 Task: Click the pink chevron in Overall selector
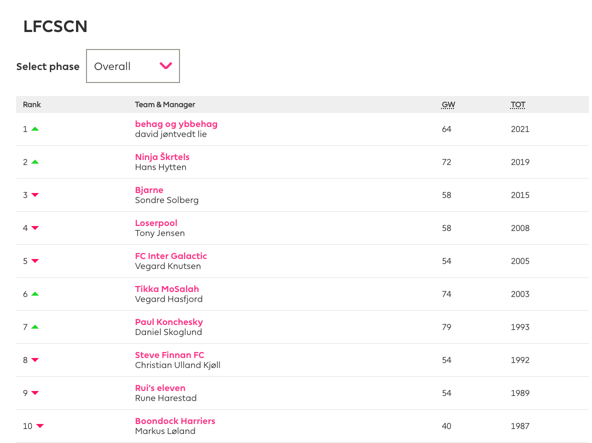165,66
